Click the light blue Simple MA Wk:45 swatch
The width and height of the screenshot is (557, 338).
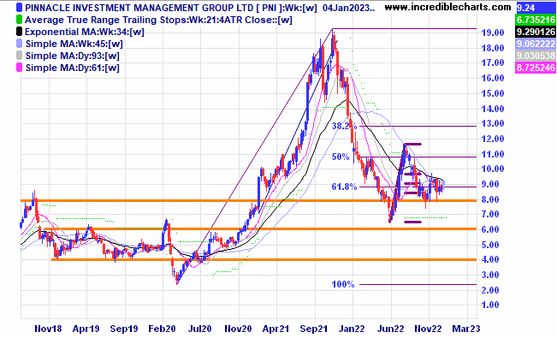click(x=19, y=44)
